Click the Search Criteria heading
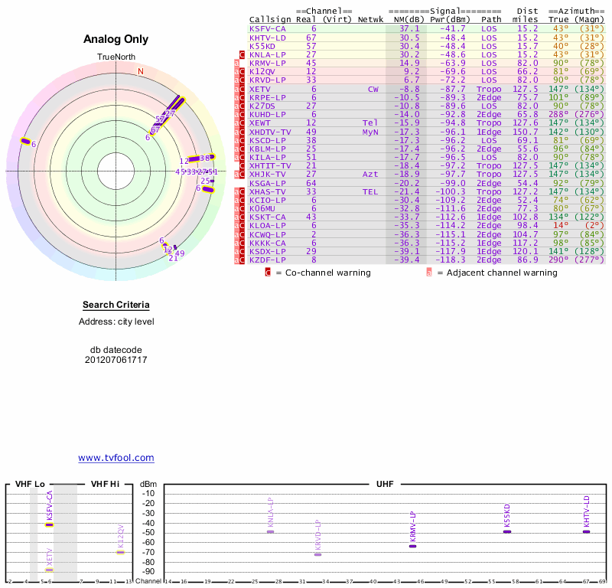This screenshot has height=588, width=612. click(x=116, y=305)
